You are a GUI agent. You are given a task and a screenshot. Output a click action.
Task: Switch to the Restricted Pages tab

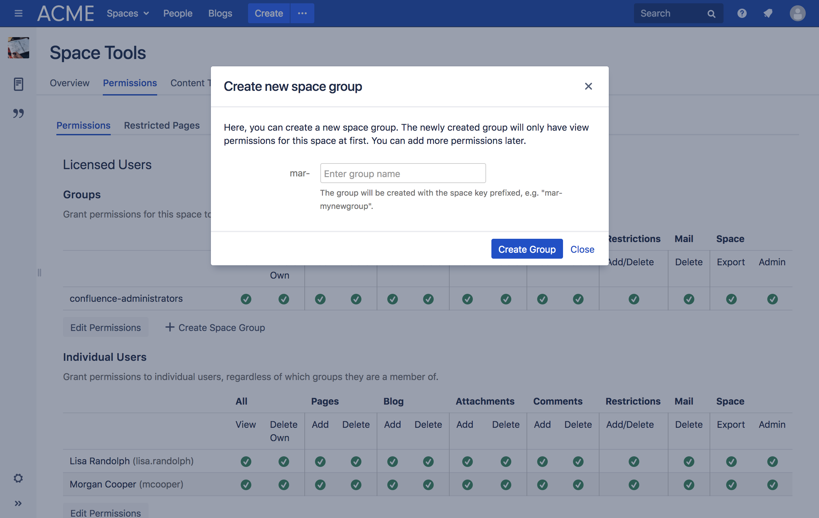pos(161,125)
